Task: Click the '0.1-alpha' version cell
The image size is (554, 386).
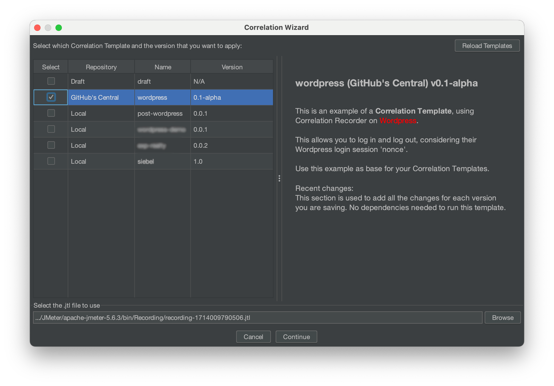Action: click(232, 97)
